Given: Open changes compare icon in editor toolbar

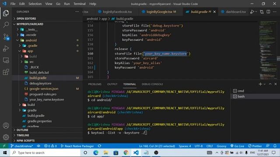Looking at the screenshot, I should tap(262, 12).
